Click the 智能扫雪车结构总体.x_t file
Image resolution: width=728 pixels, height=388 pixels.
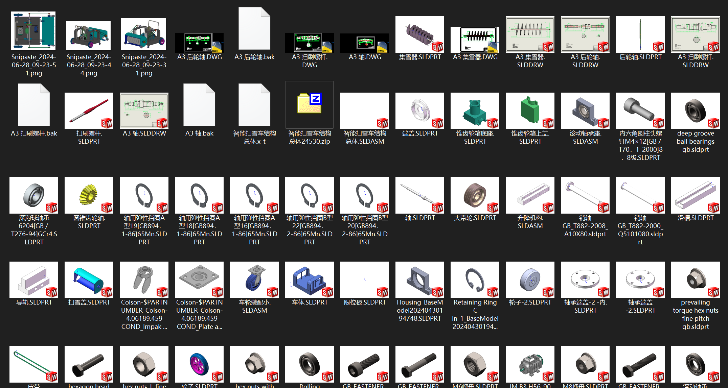click(254, 105)
